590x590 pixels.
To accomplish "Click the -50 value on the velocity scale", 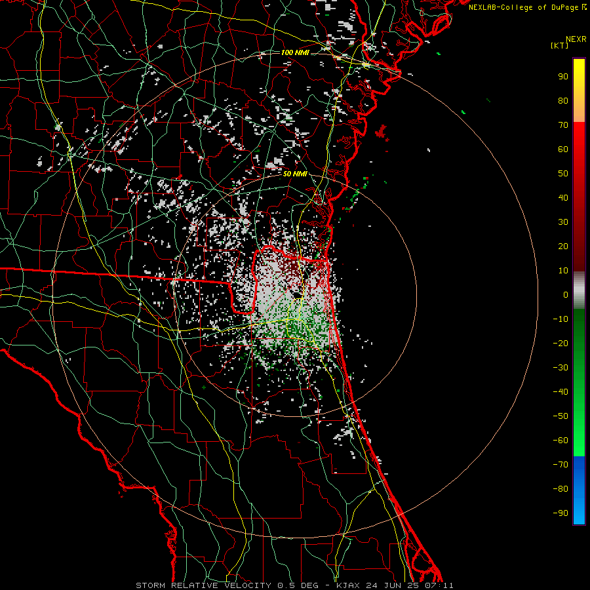I will pyautogui.click(x=560, y=416).
